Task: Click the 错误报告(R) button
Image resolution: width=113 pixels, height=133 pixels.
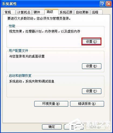Action: 87,104
